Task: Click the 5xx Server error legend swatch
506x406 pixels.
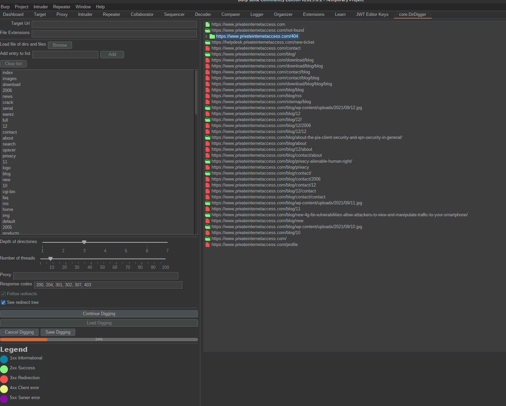Action: [x=4, y=399]
